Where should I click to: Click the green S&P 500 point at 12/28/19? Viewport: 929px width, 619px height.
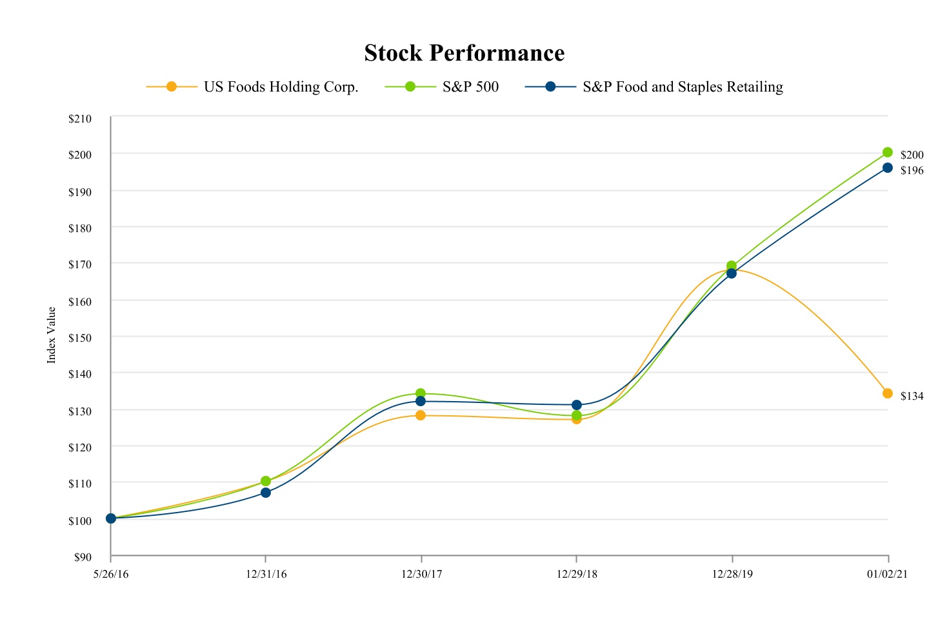(732, 266)
